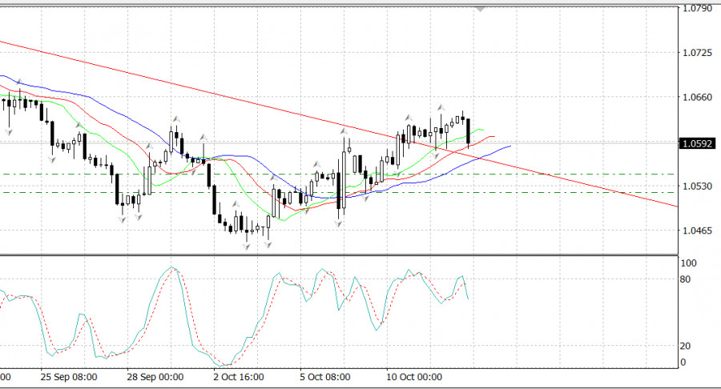
Task: Click the 28 Sep 00:00 time label
Action: 155,377
